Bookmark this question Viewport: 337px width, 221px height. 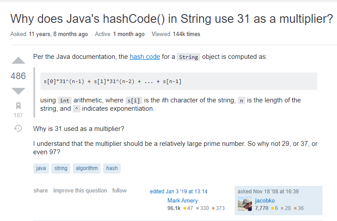coord(18,106)
